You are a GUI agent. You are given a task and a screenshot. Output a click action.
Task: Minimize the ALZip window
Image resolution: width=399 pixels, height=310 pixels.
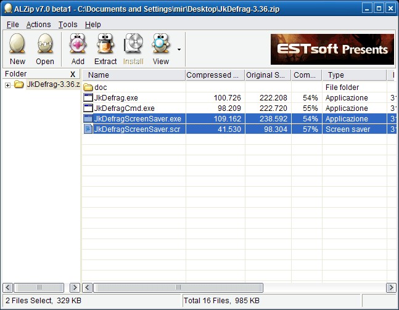pyautogui.click(x=367, y=9)
